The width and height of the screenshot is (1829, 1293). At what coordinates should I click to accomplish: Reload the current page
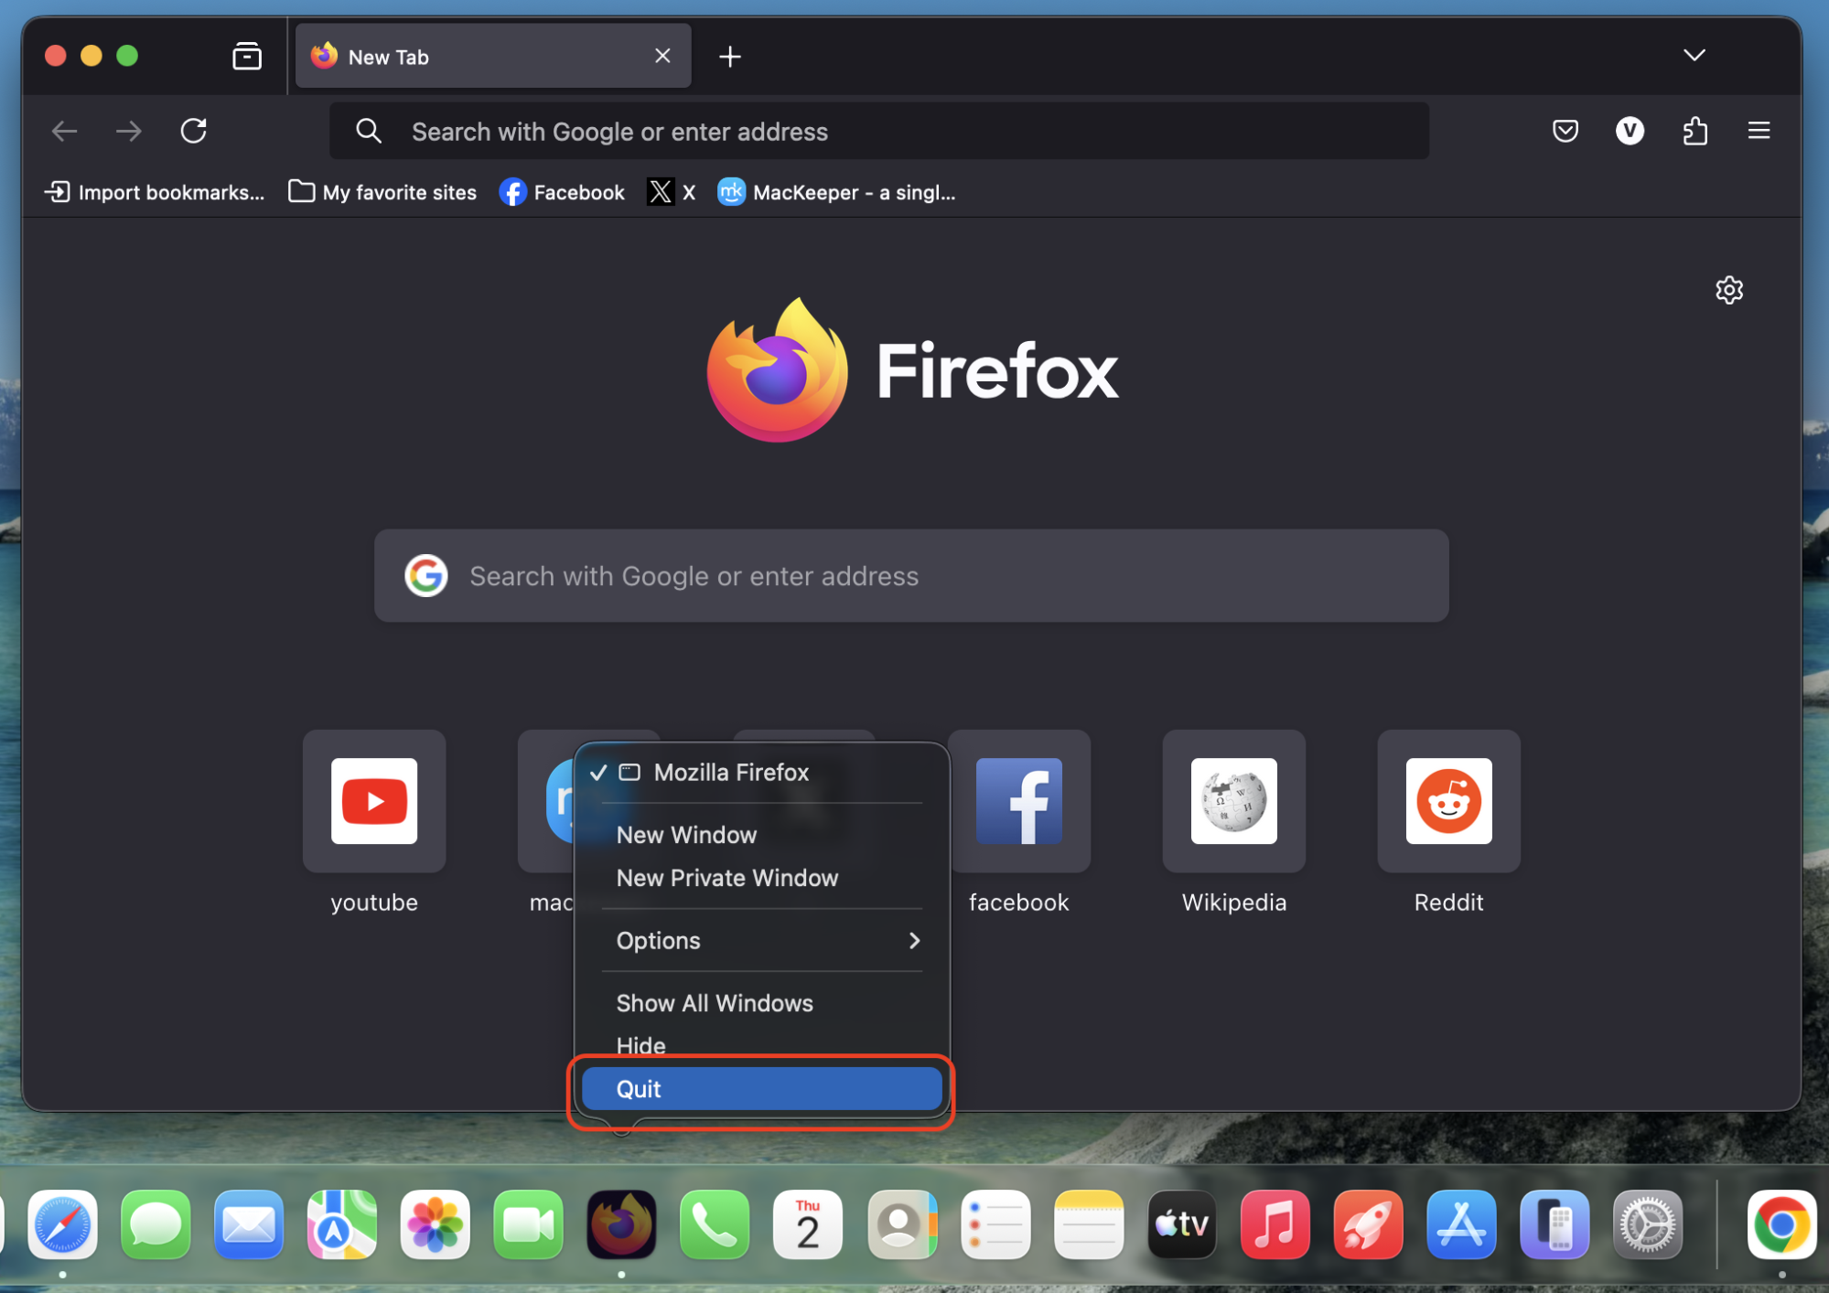[x=193, y=131]
